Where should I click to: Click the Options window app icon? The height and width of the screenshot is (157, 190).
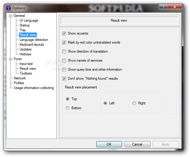tap(8, 8)
